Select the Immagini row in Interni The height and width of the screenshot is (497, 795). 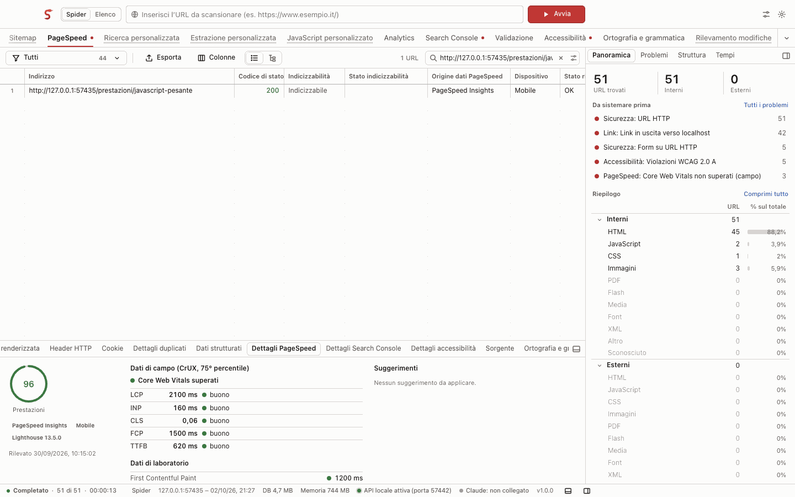coord(690,268)
